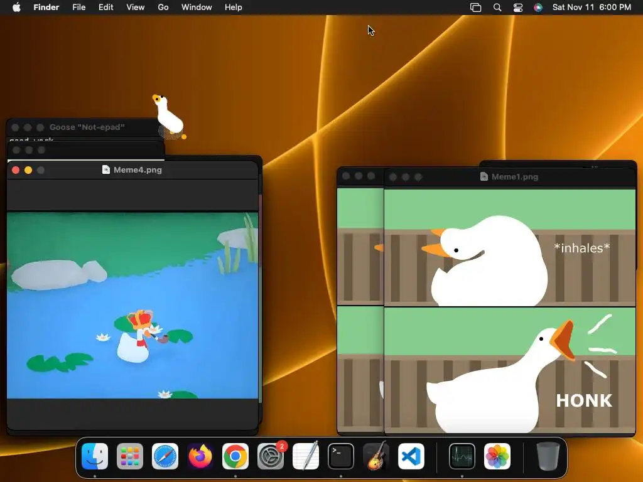Launch Safari from the Dock

[165, 456]
